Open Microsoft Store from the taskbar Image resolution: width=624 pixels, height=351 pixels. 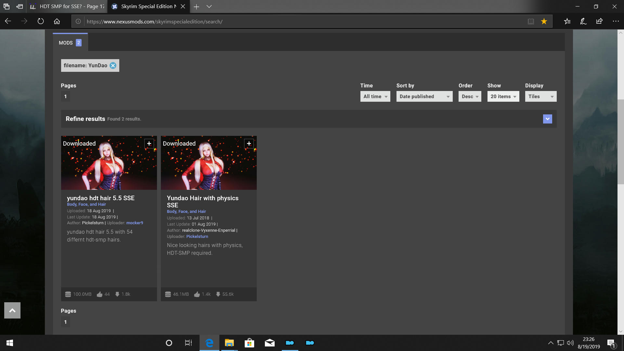coord(249,343)
